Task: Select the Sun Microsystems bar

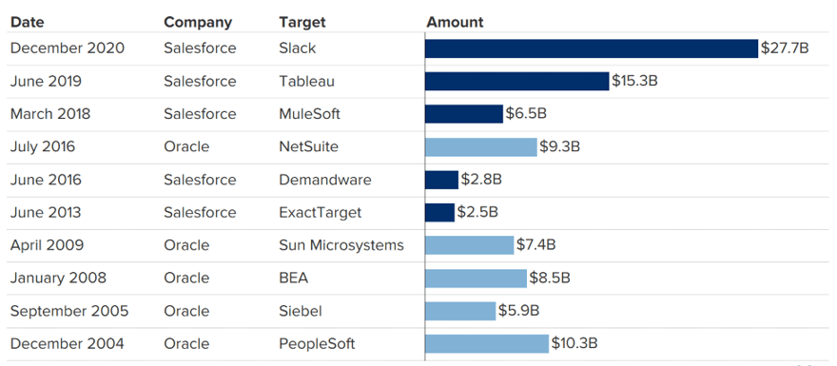Action: tap(470, 245)
